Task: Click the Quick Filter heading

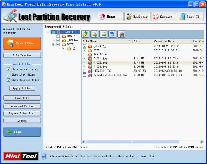Action: click(x=22, y=64)
